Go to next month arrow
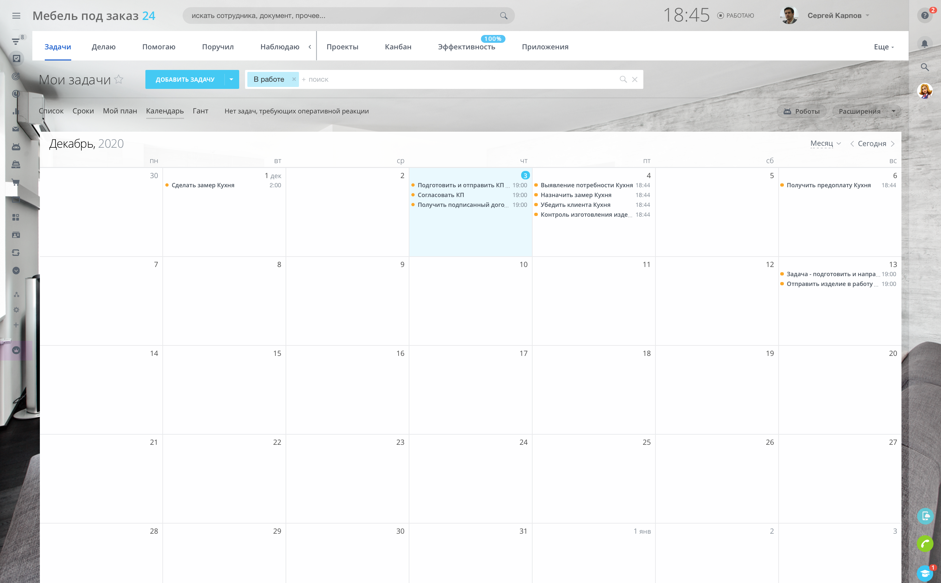941x583 pixels. tap(893, 144)
